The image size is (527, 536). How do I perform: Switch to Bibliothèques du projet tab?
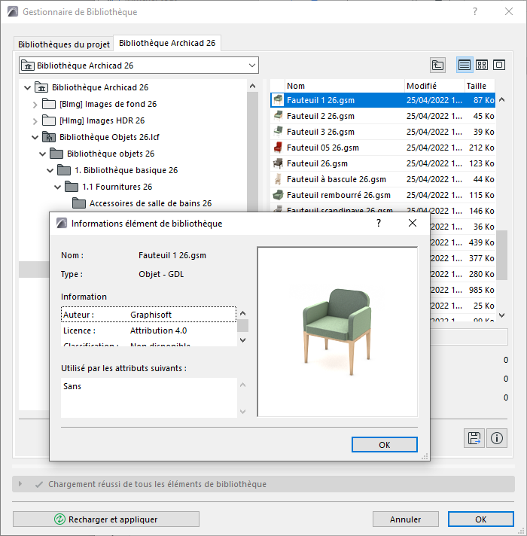pyautogui.click(x=63, y=44)
